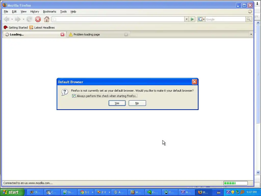Screen dimensions: 261x196
Task: Click in the Google search box
Action: tap(225, 19)
